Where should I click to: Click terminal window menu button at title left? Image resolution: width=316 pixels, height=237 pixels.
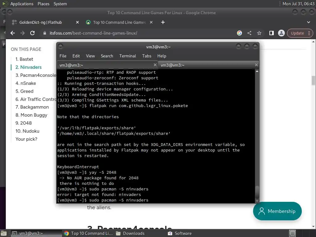[x=60, y=47]
